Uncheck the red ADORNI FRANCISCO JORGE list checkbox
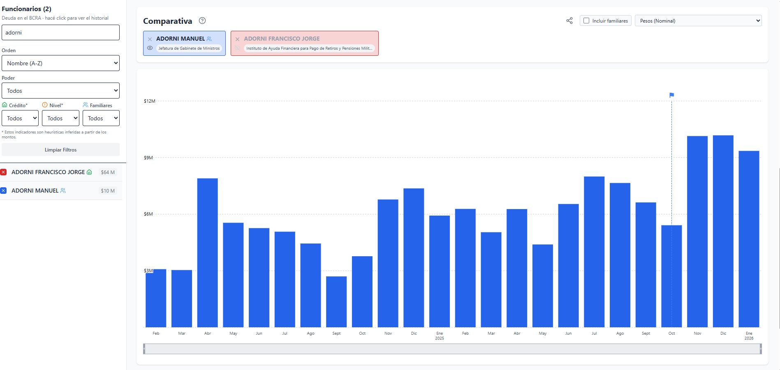780x370 pixels. (x=4, y=172)
